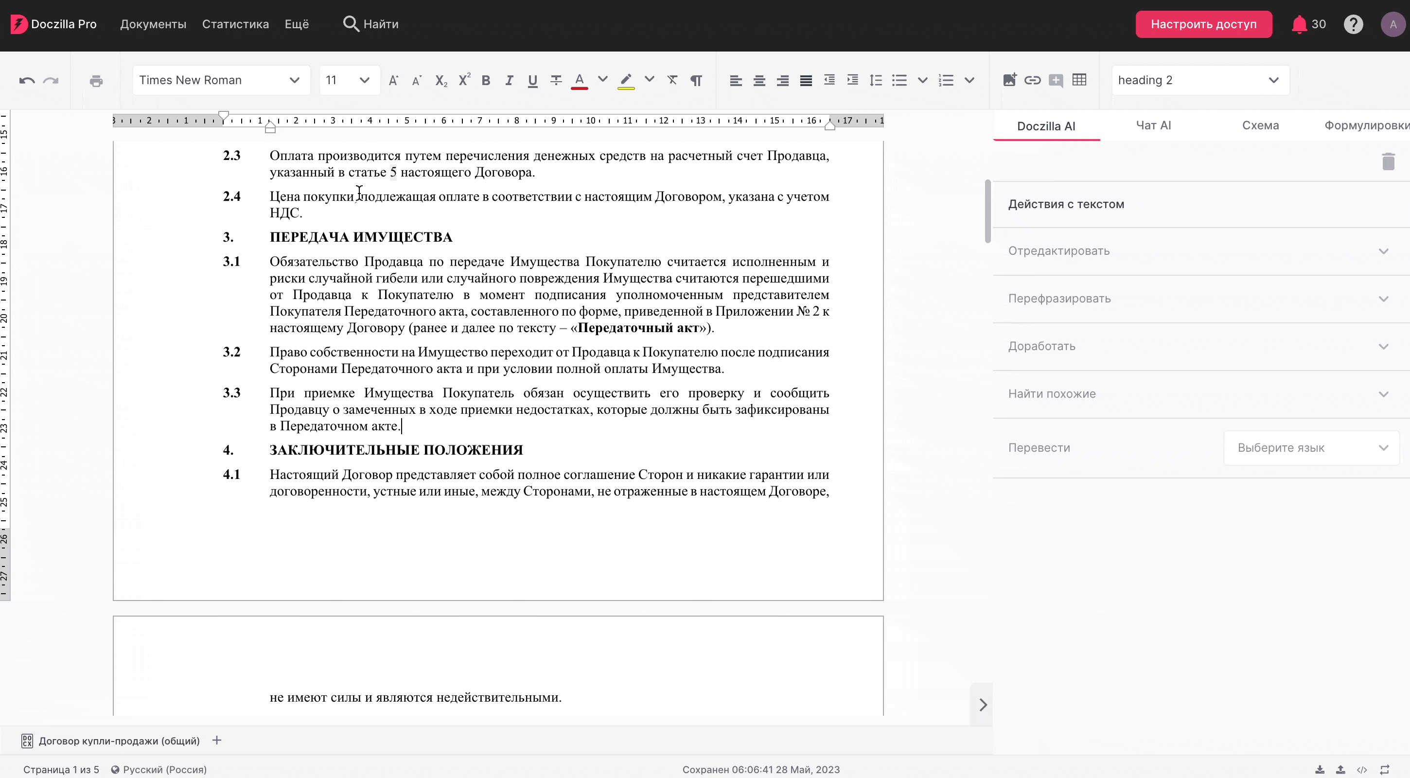Insert an image
This screenshot has width=1410, height=778.
[x=1009, y=80]
